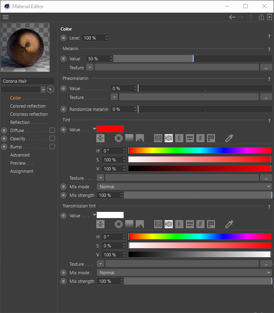Click the Tint Texture browse button
The image size is (274, 313).
266,178
